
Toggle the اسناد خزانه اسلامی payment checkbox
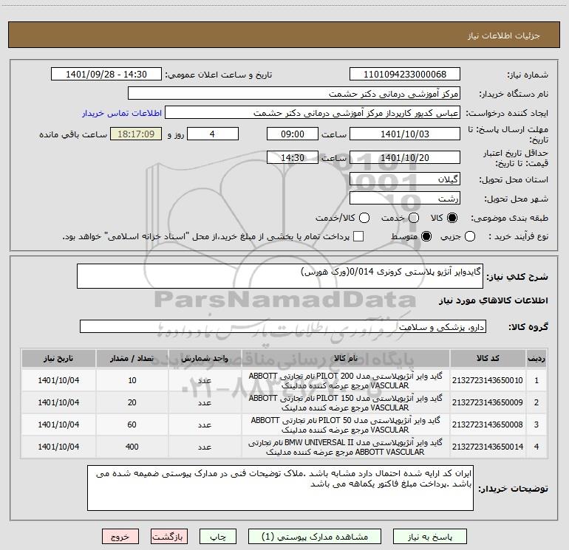coord(358,236)
